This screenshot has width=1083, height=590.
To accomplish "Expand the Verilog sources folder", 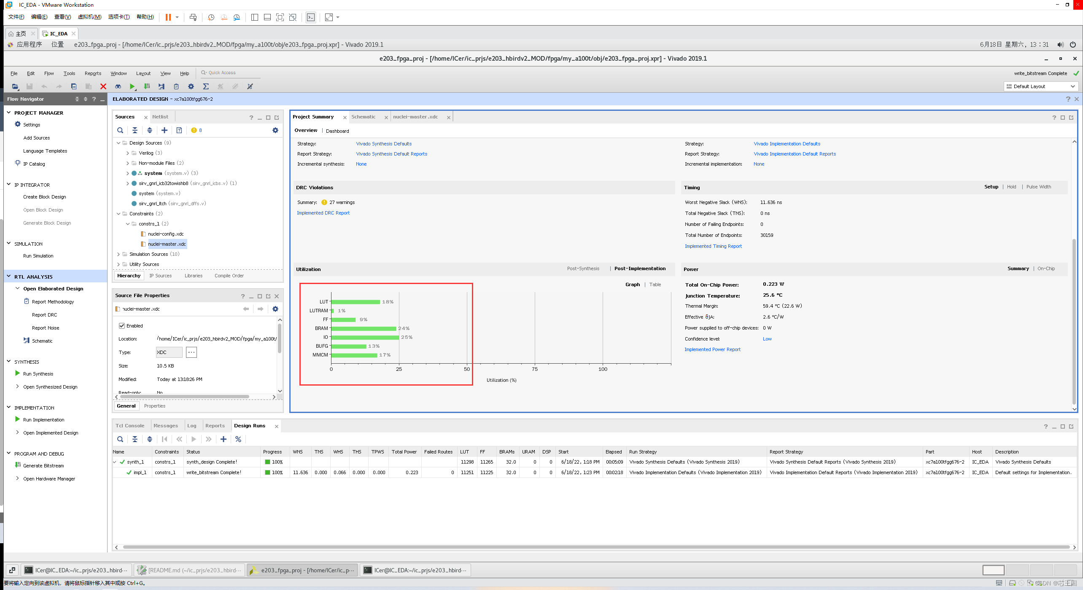I will 128,153.
